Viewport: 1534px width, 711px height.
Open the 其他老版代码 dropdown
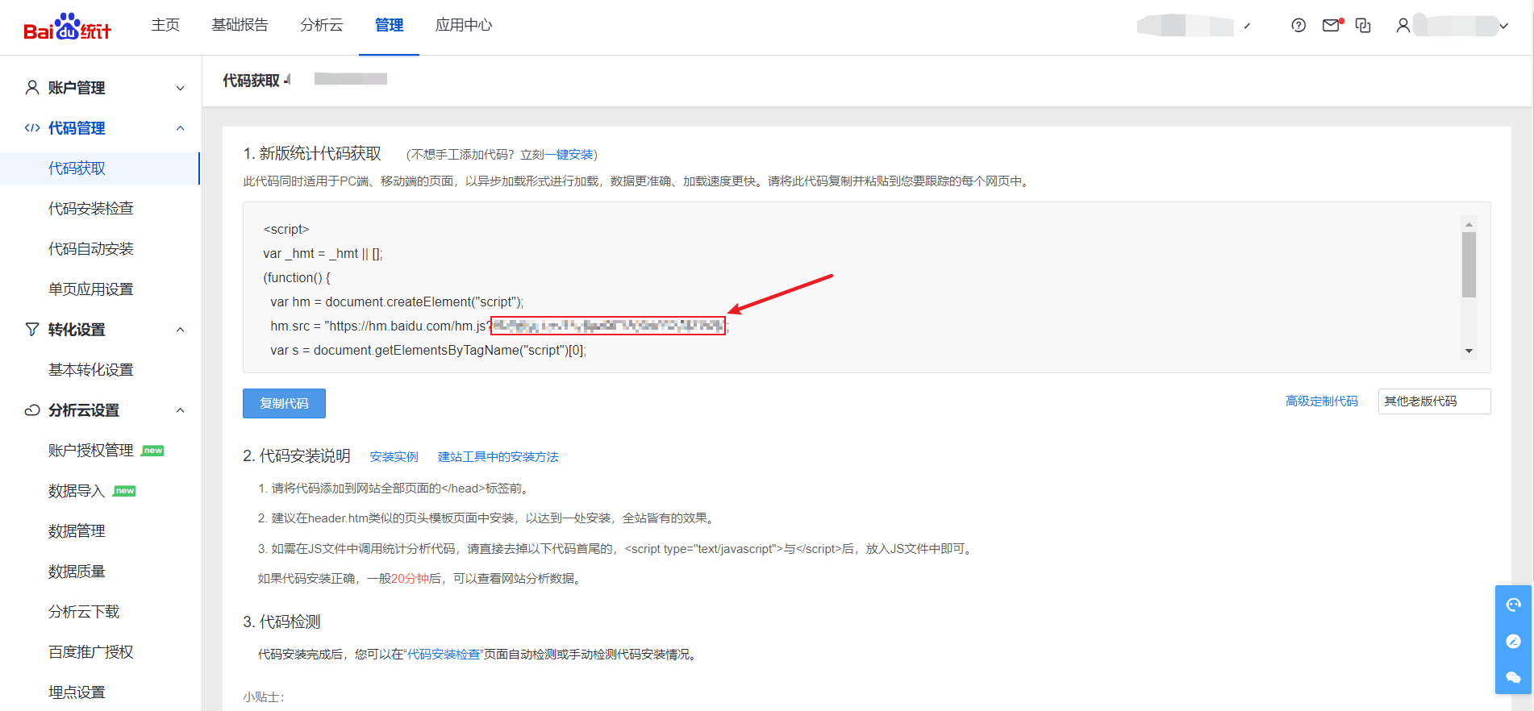tap(1433, 401)
